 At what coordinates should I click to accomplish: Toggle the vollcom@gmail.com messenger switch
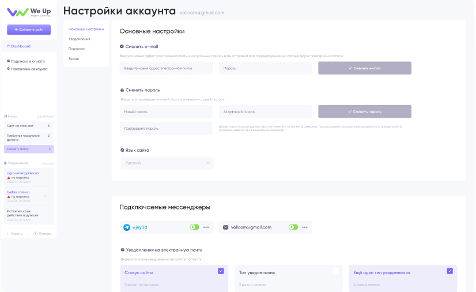point(293,227)
